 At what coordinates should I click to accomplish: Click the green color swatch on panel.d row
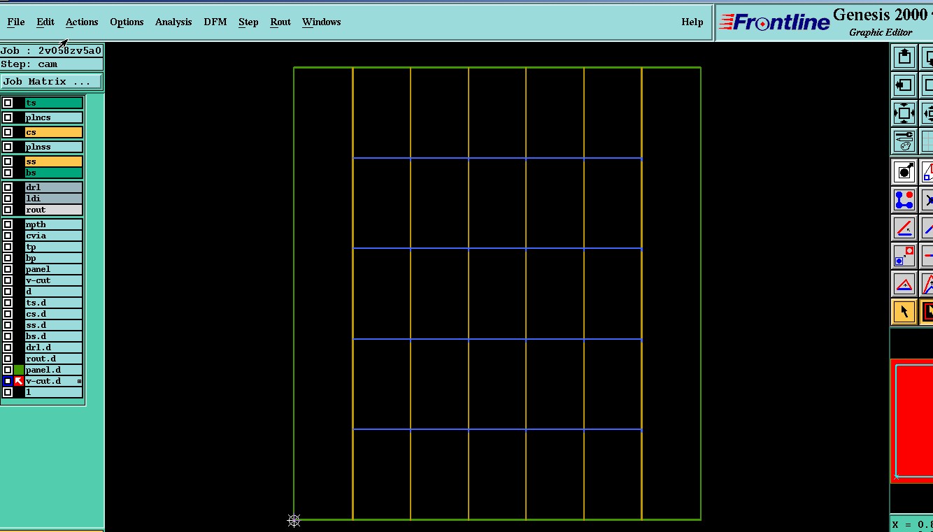[19, 370]
